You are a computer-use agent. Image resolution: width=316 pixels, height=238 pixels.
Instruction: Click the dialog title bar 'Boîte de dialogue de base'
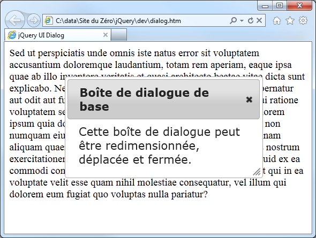click(163, 99)
